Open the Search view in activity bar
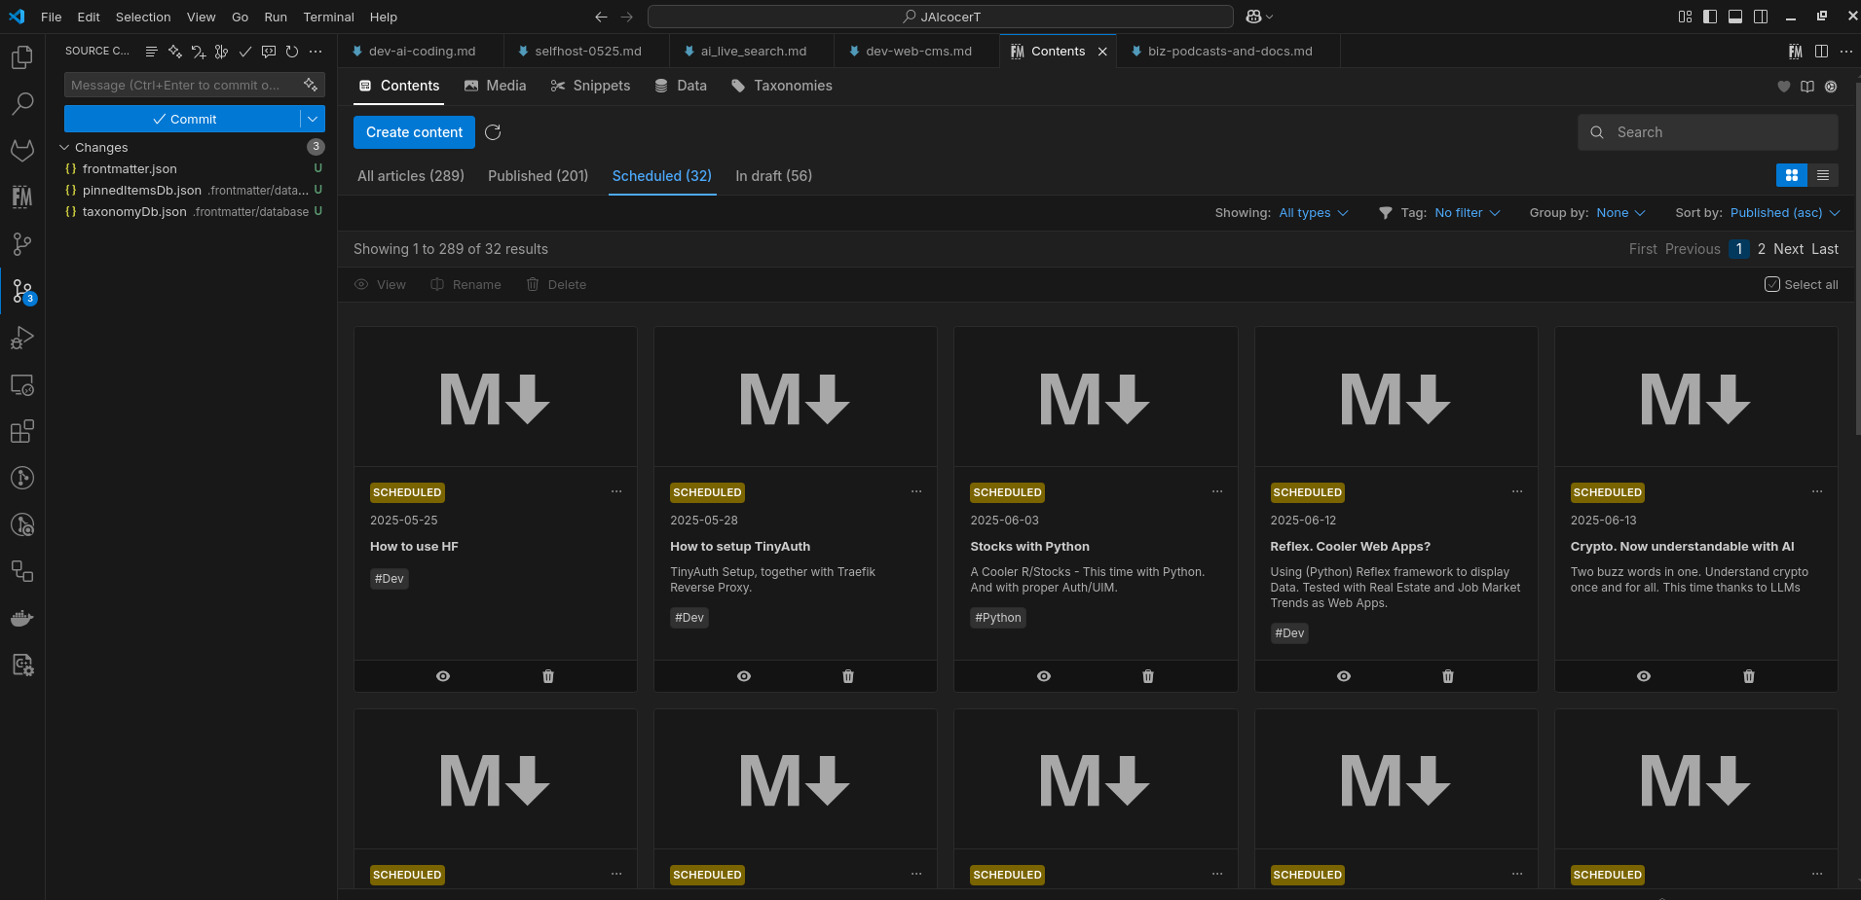The image size is (1861, 900). point(21,103)
